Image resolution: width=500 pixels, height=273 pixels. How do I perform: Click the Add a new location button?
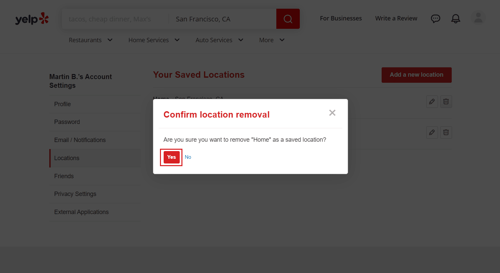pyautogui.click(x=416, y=75)
